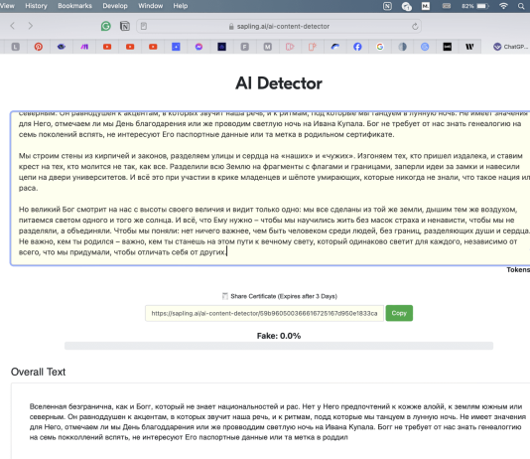Switch to the pinned tab labeled L

[x=16, y=47]
